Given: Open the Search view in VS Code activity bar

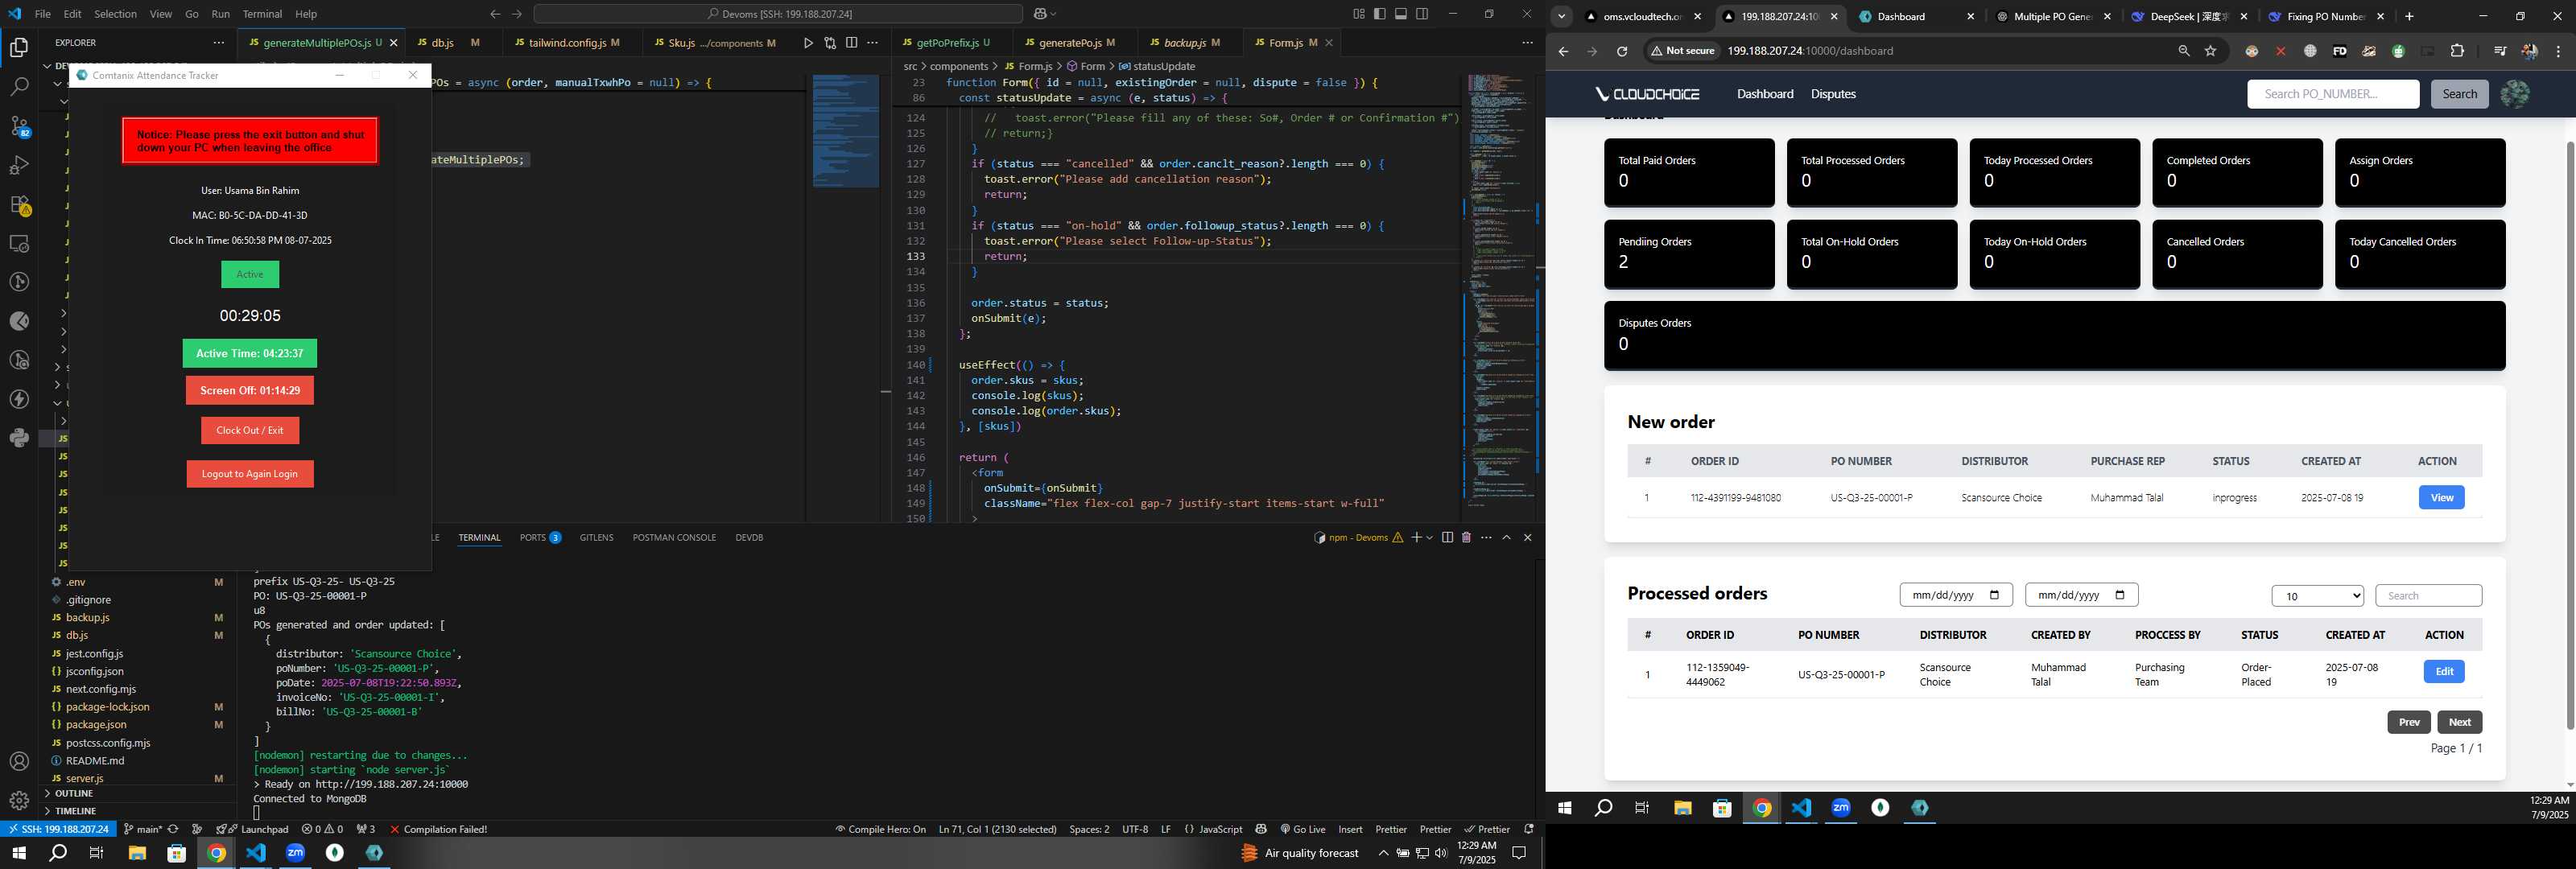Looking at the screenshot, I should coord(19,87).
